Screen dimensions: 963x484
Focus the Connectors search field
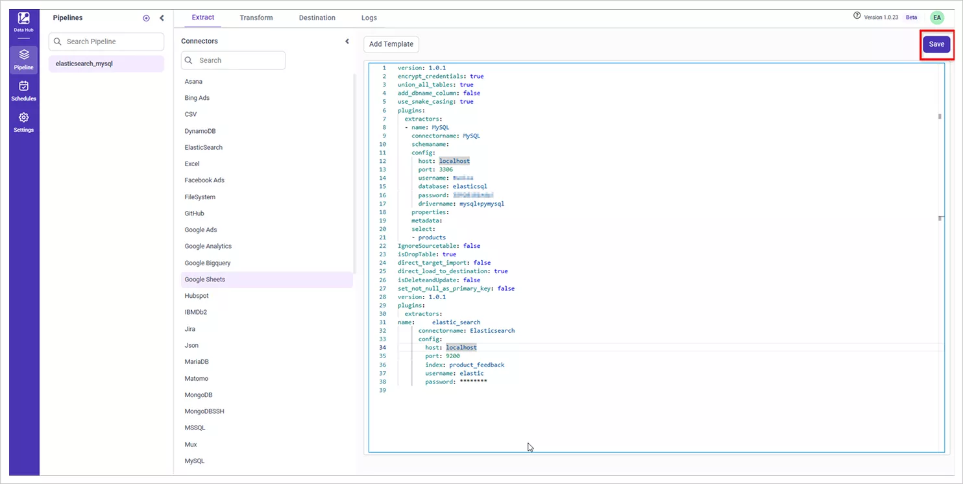click(233, 60)
